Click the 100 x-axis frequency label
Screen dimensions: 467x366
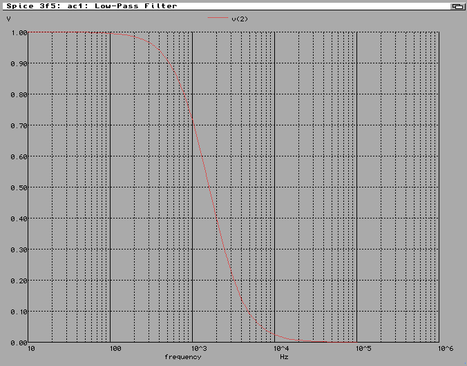(115, 349)
